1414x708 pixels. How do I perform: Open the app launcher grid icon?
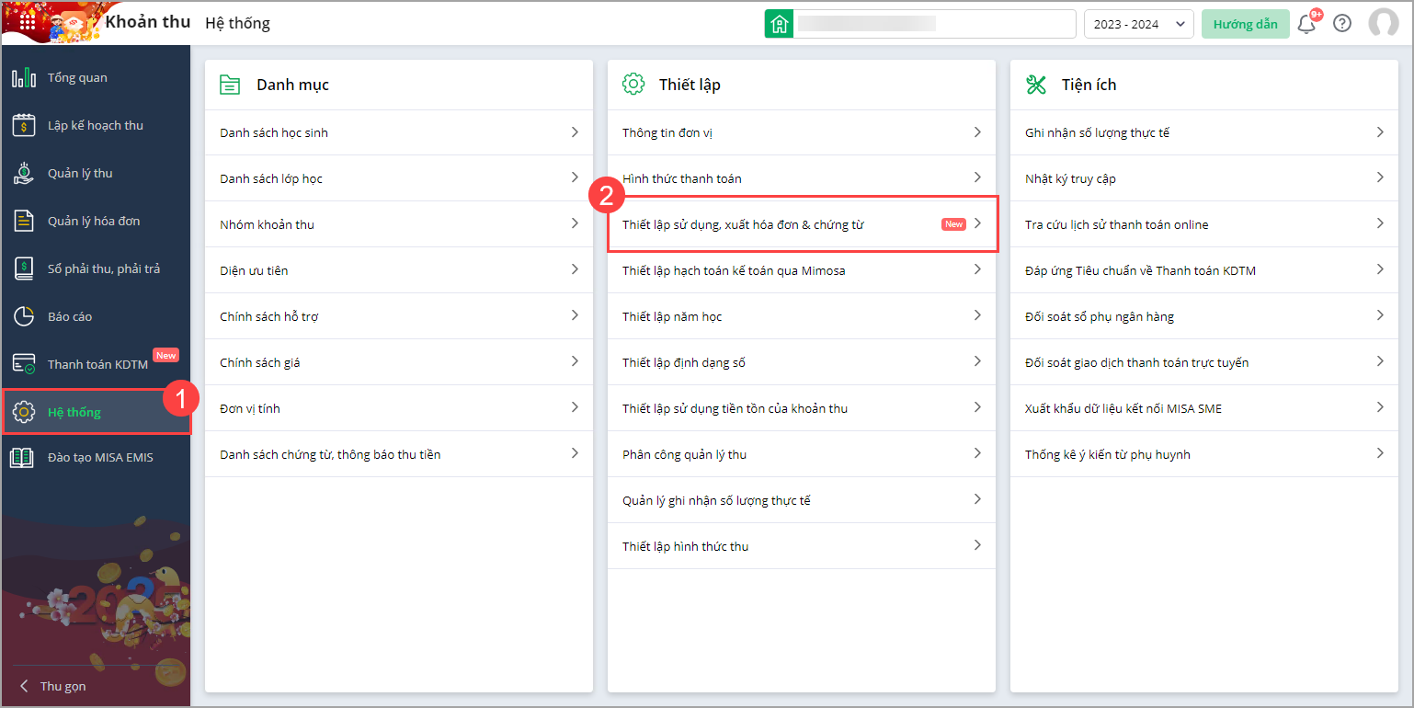pos(28,23)
